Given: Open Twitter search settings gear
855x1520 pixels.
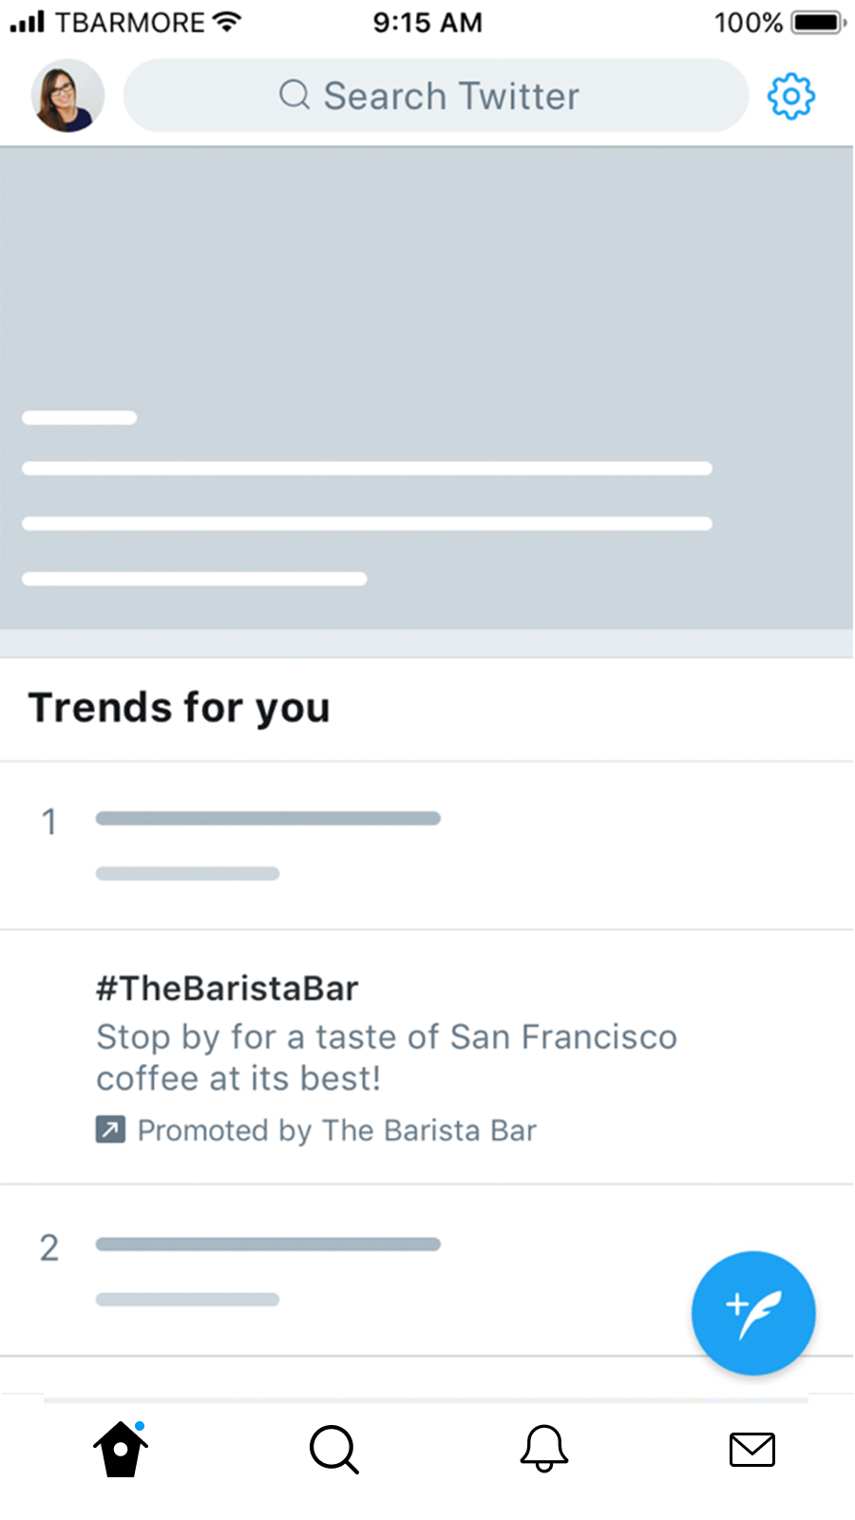Looking at the screenshot, I should pos(790,95).
